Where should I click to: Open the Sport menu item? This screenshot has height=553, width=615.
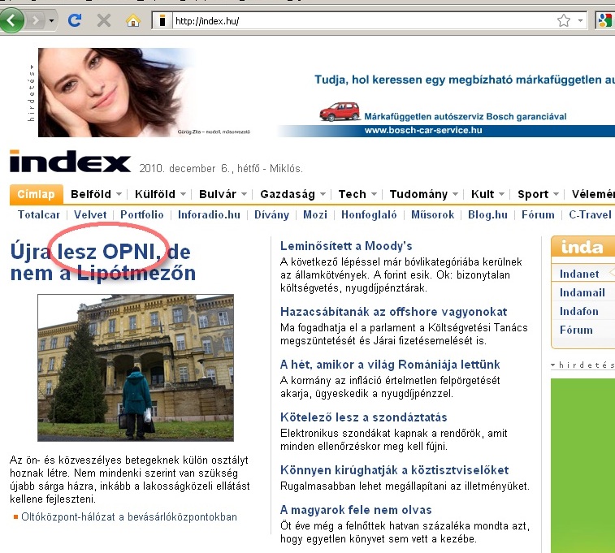[533, 194]
